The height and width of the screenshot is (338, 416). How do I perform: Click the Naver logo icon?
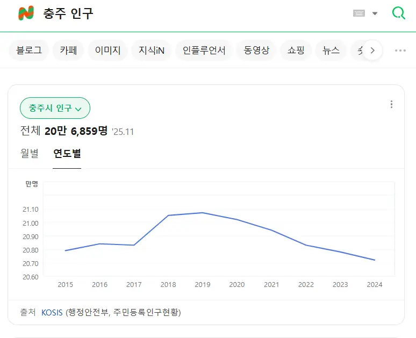(26, 13)
